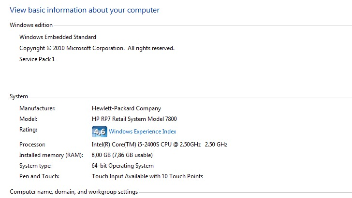Screen dimensions: 352x198
Task: Select the 'Hewlett-Packard Company' value
Action: [126, 108]
